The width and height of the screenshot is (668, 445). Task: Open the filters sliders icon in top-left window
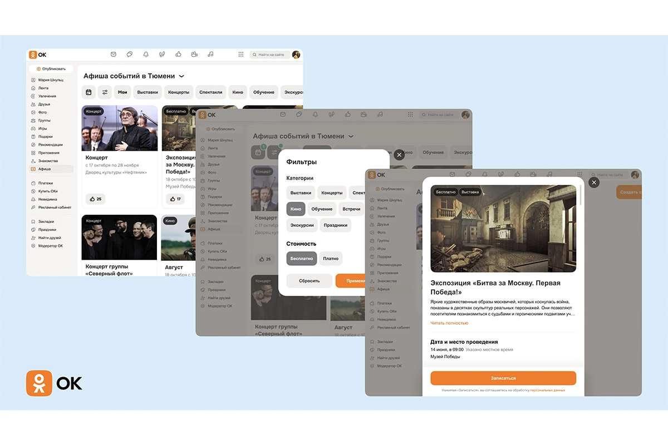[105, 92]
